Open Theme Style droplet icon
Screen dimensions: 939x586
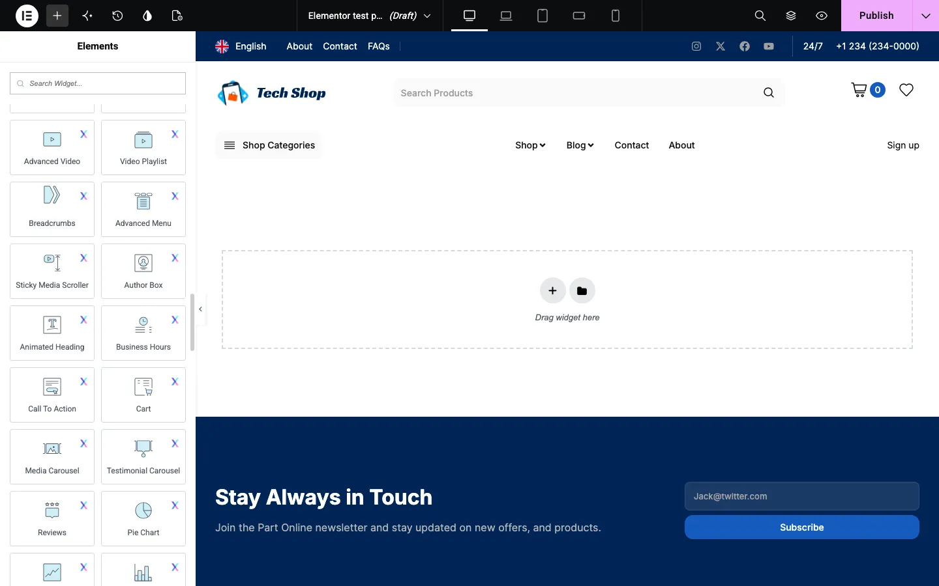[x=147, y=16]
